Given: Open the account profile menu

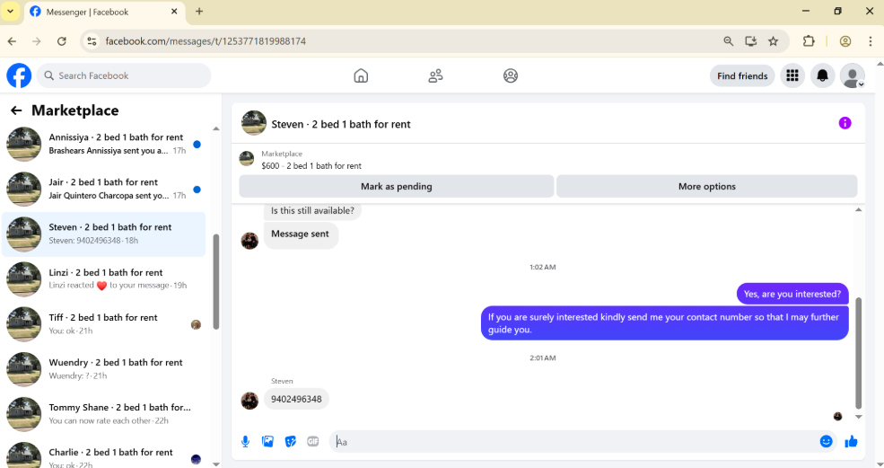Looking at the screenshot, I should [x=853, y=75].
